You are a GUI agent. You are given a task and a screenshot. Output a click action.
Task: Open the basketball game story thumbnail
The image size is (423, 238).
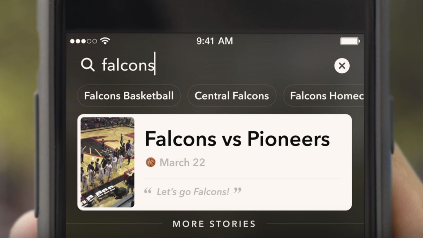coord(107,162)
